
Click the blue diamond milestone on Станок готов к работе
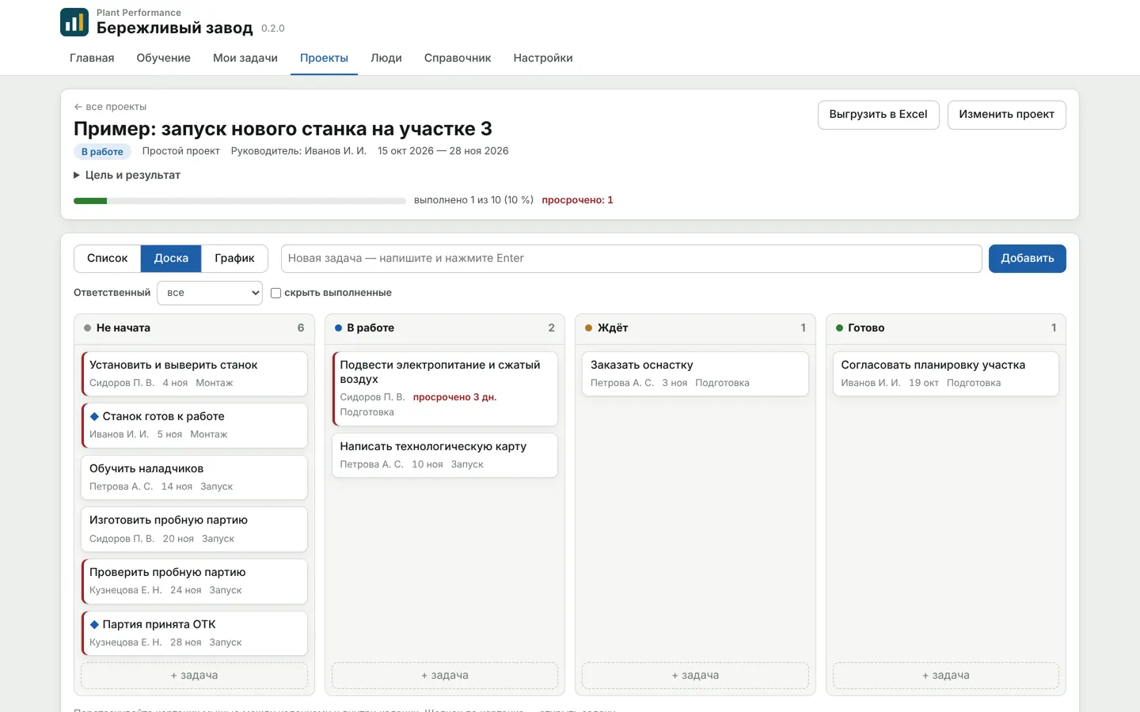[94, 416]
